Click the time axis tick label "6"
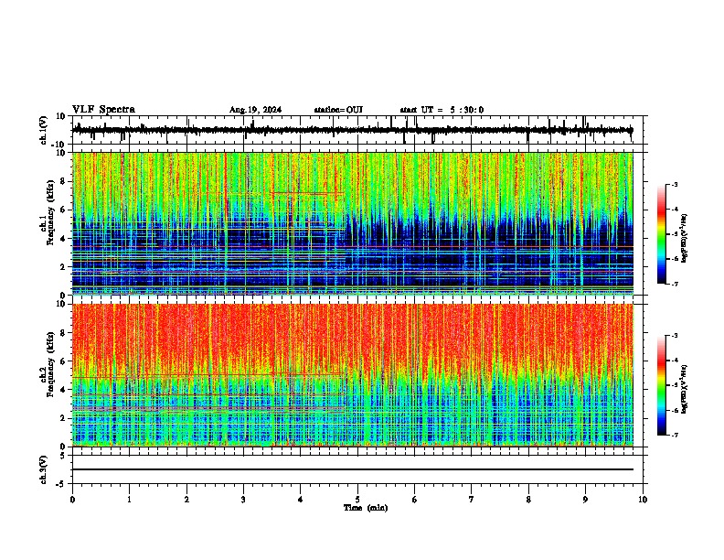724x560 pixels. tap(415, 500)
